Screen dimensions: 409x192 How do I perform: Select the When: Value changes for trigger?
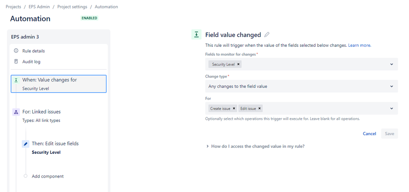(59, 84)
